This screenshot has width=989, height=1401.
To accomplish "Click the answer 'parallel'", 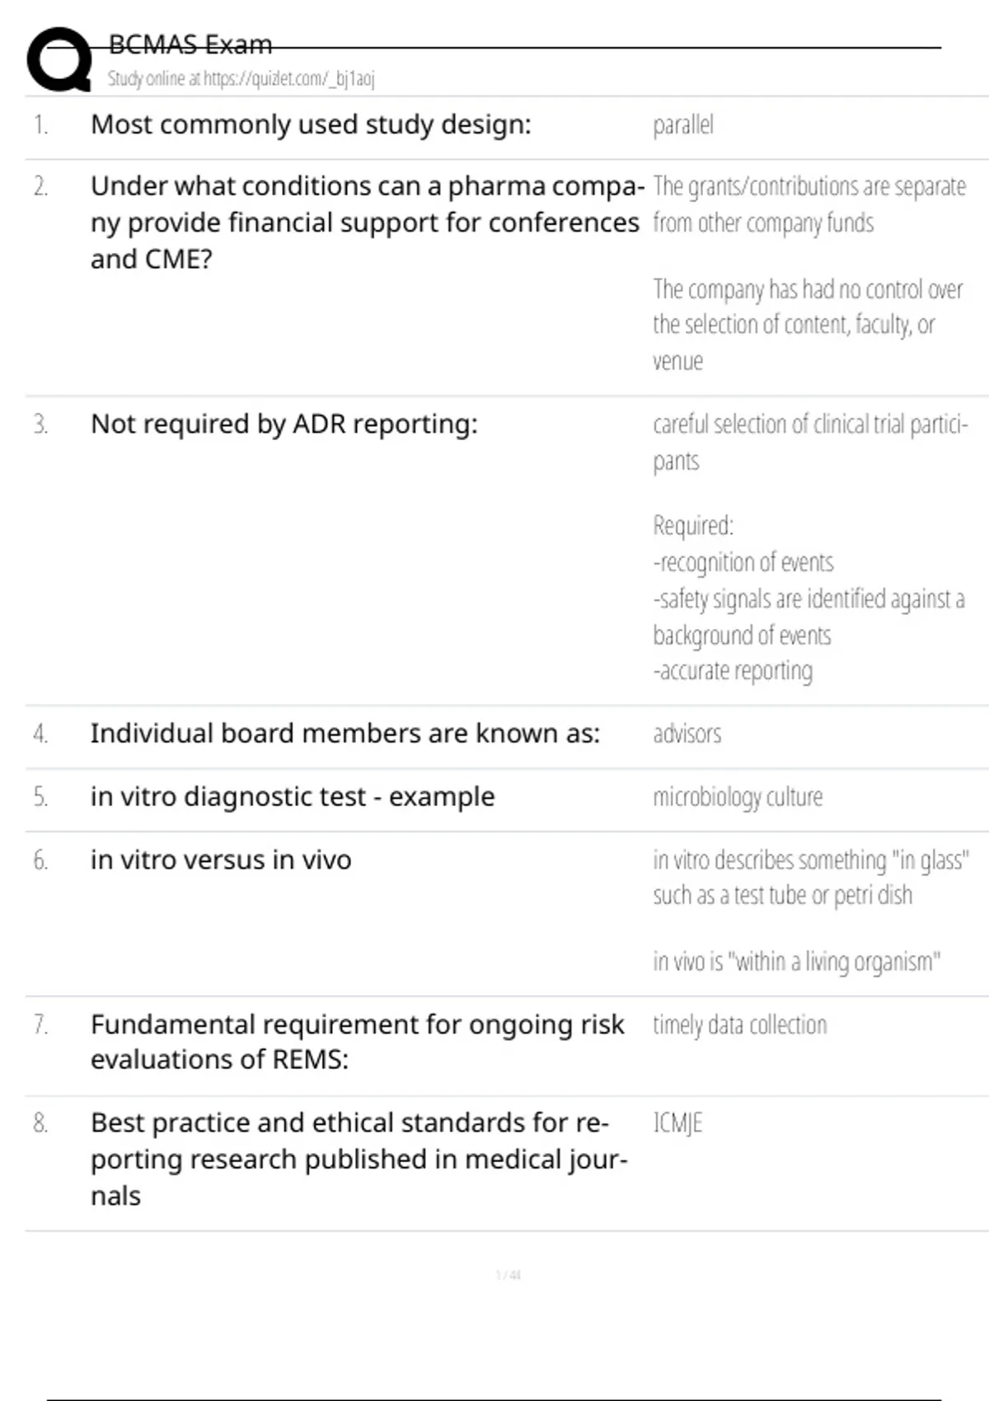I will 682,125.
